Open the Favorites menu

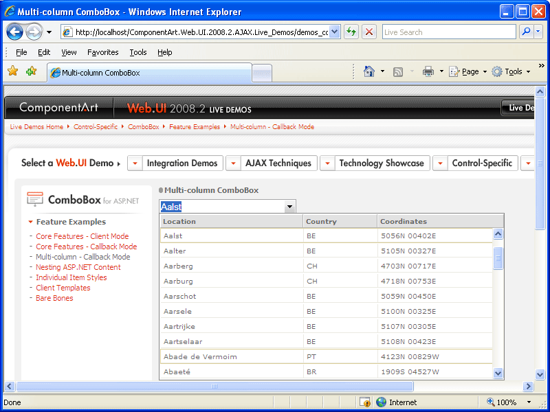(102, 52)
